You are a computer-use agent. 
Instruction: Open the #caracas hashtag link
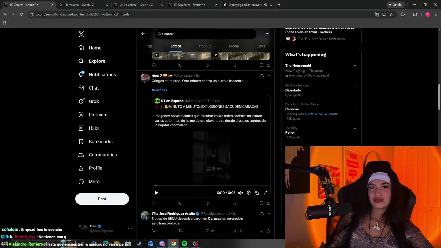(159, 90)
